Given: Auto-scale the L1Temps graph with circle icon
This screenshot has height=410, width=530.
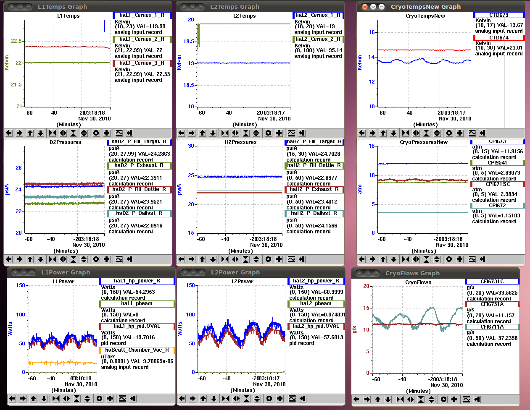Looking at the screenshot, I should click(96, 133).
